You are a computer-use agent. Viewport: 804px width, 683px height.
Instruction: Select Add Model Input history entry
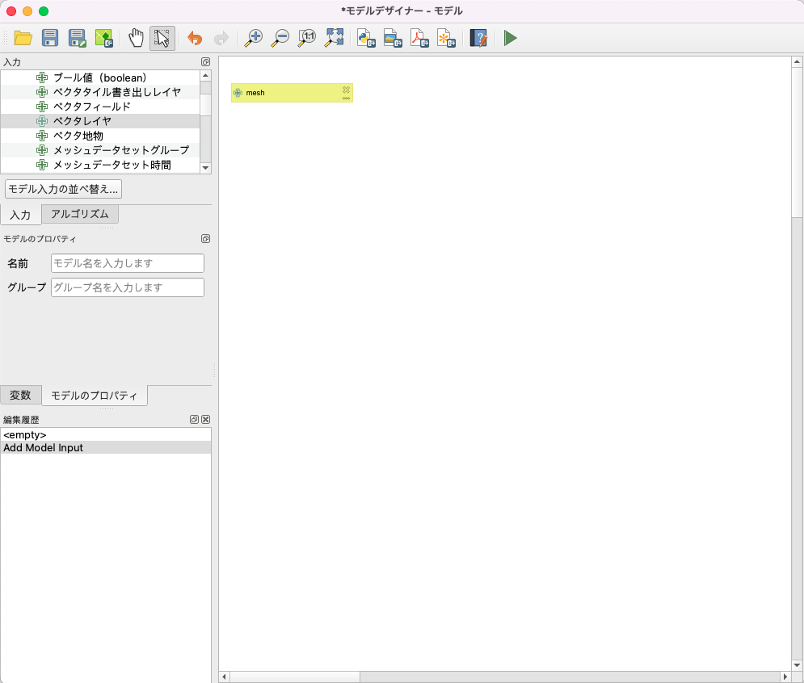[106, 448]
